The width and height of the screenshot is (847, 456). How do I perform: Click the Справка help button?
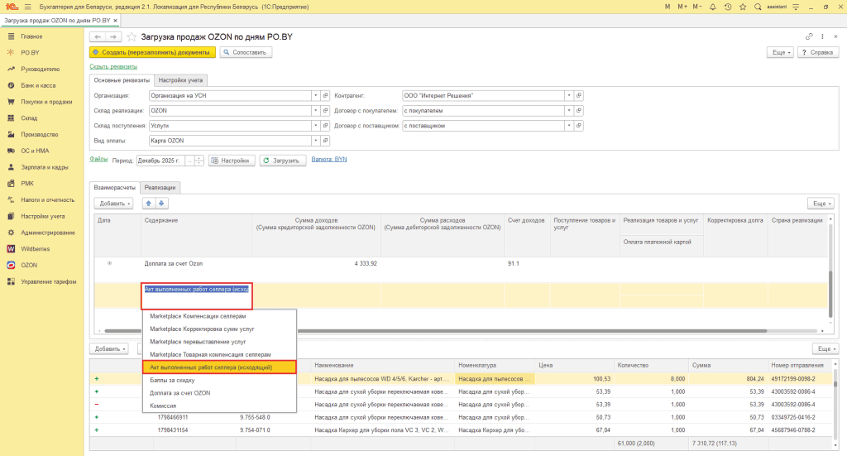[x=818, y=52]
